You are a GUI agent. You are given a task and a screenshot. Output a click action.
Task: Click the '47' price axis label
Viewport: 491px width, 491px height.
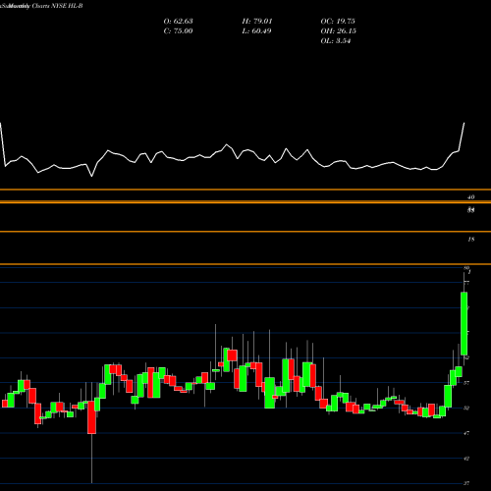click(x=466, y=433)
